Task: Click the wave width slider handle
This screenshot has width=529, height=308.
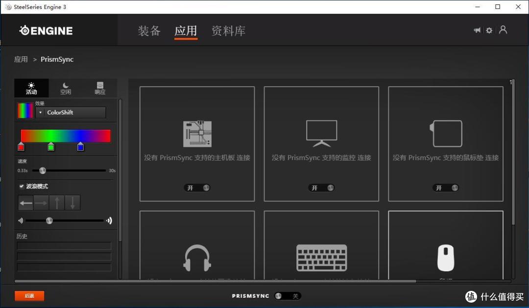Action: tap(49, 221)
